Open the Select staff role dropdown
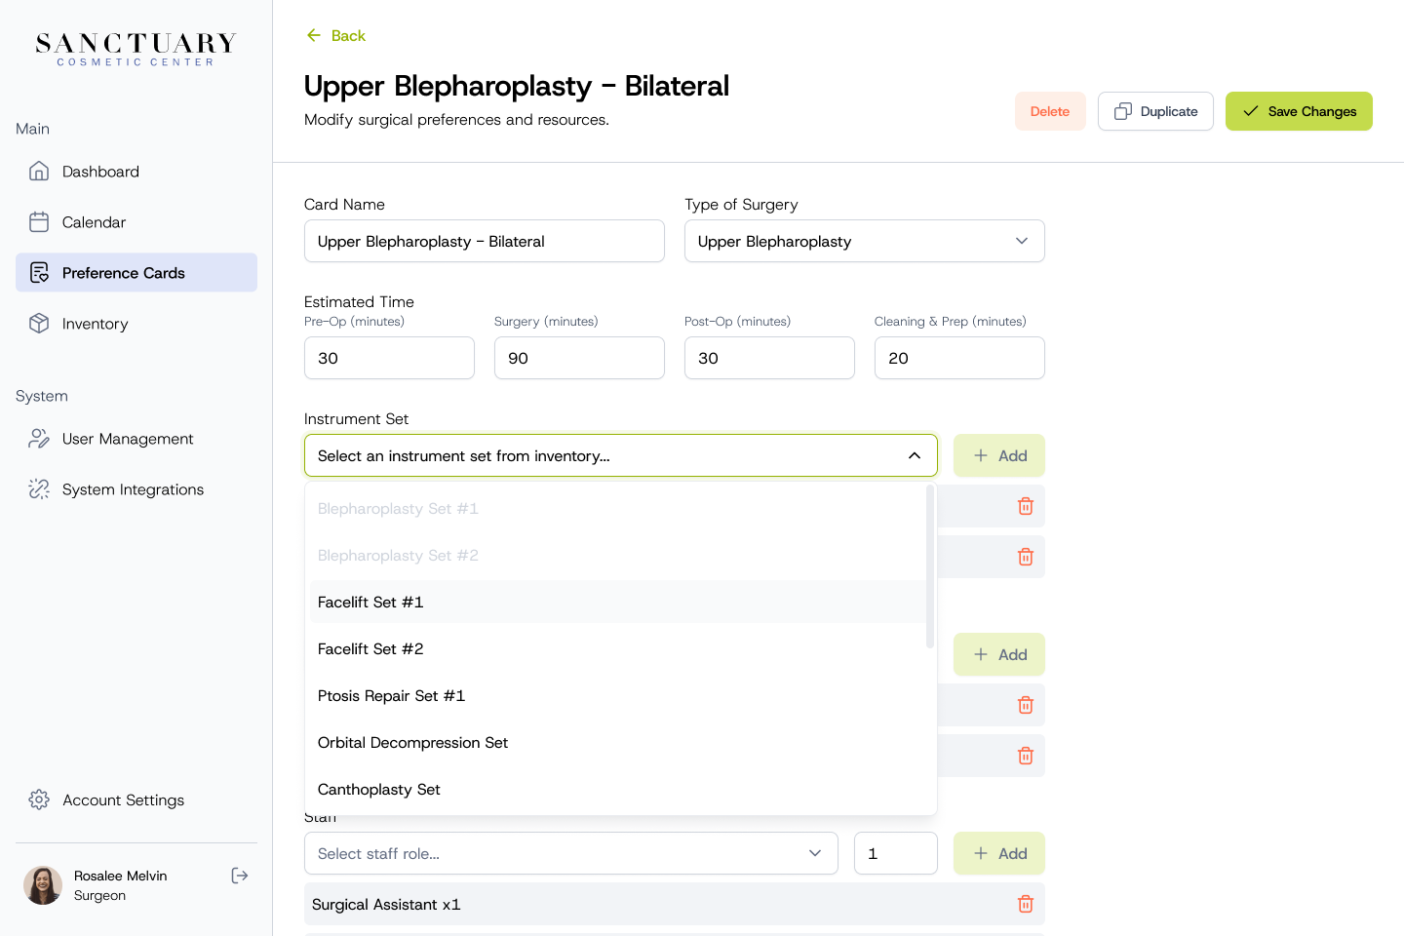 (571, 853)
